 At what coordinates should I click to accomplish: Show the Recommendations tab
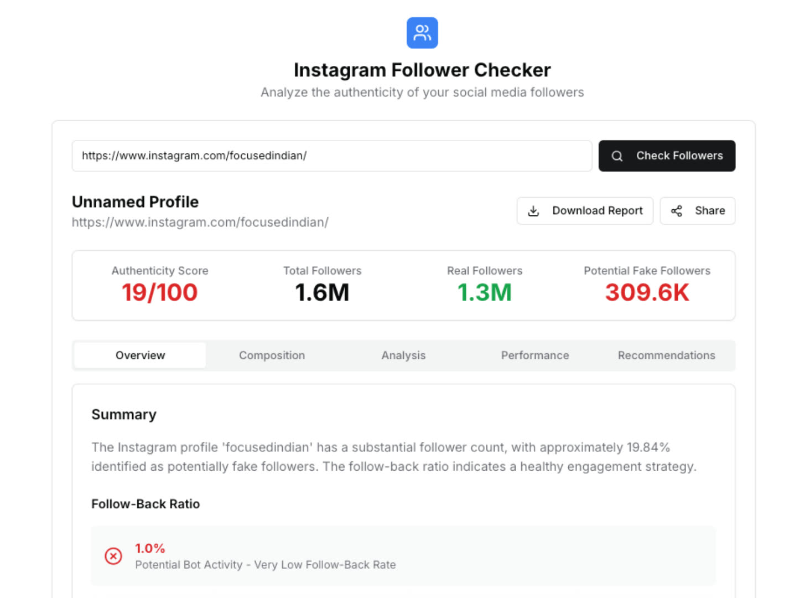[666, 355]
